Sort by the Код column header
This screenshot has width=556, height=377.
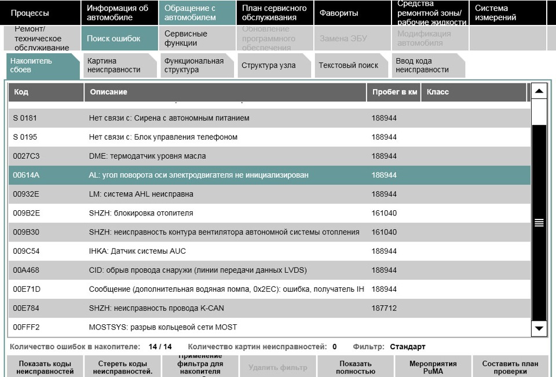(46, 92)
